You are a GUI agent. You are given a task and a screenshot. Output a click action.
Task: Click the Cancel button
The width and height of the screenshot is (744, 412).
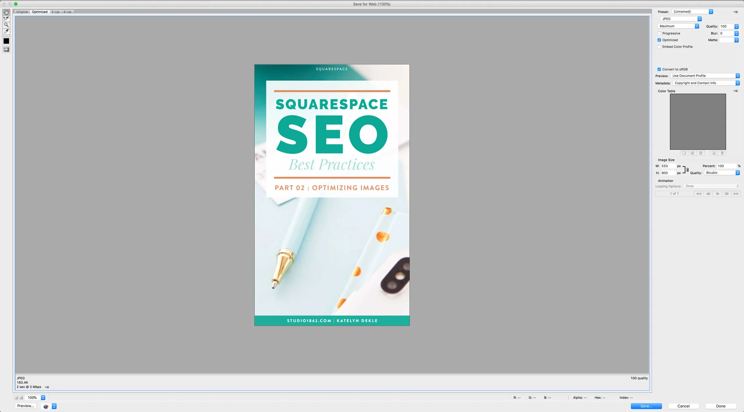point(683,406)
